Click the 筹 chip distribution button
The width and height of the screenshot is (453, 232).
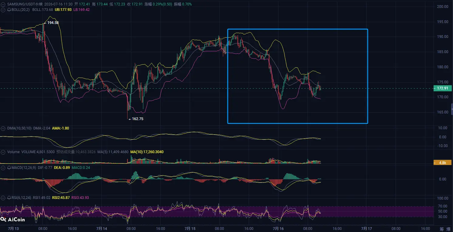click(442, 229)
